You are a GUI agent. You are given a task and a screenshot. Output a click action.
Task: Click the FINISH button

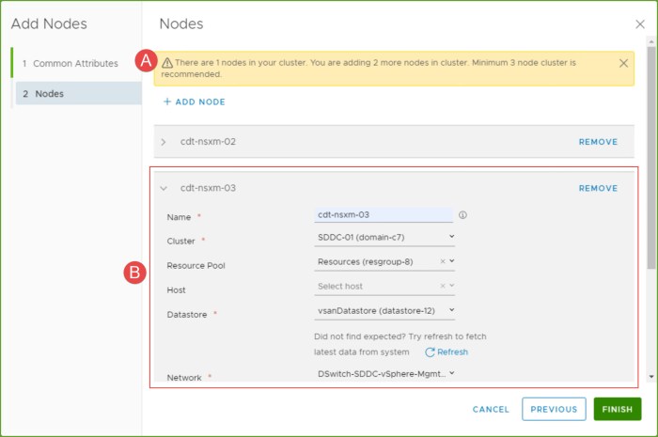click(618, 410)
